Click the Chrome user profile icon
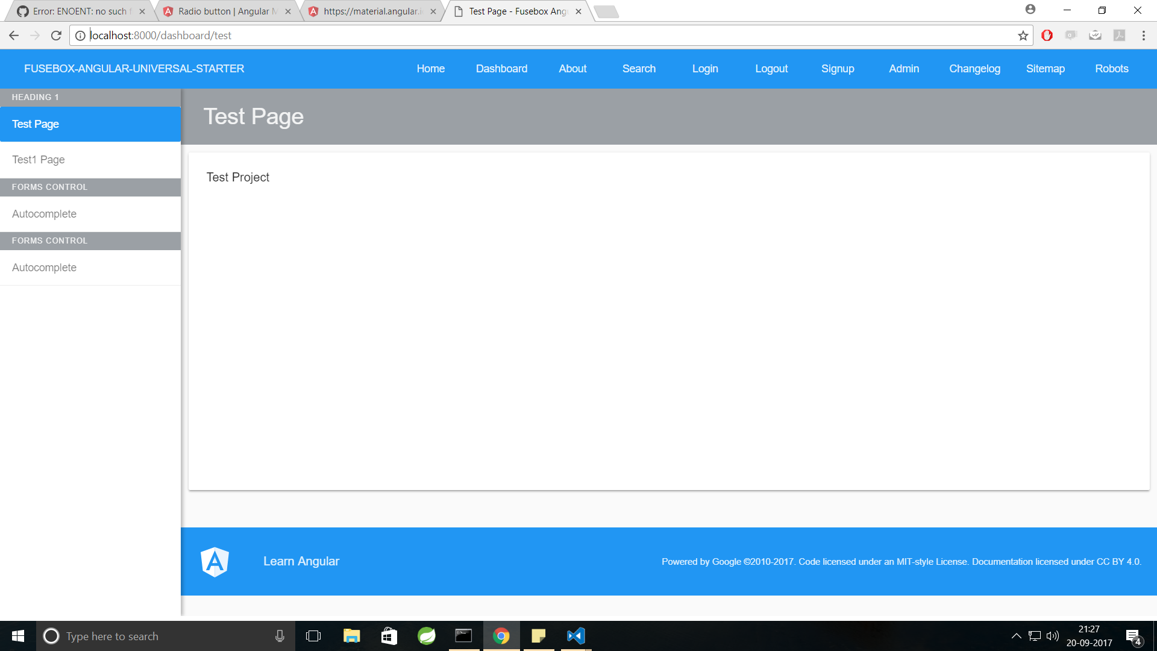This screenshot has width=1157, height=651. coord(1030,10)
